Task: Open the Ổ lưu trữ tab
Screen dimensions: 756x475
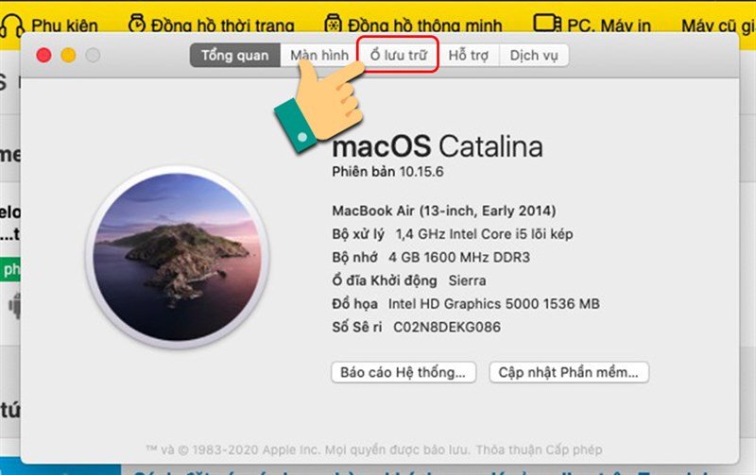Action: [398, 56]
